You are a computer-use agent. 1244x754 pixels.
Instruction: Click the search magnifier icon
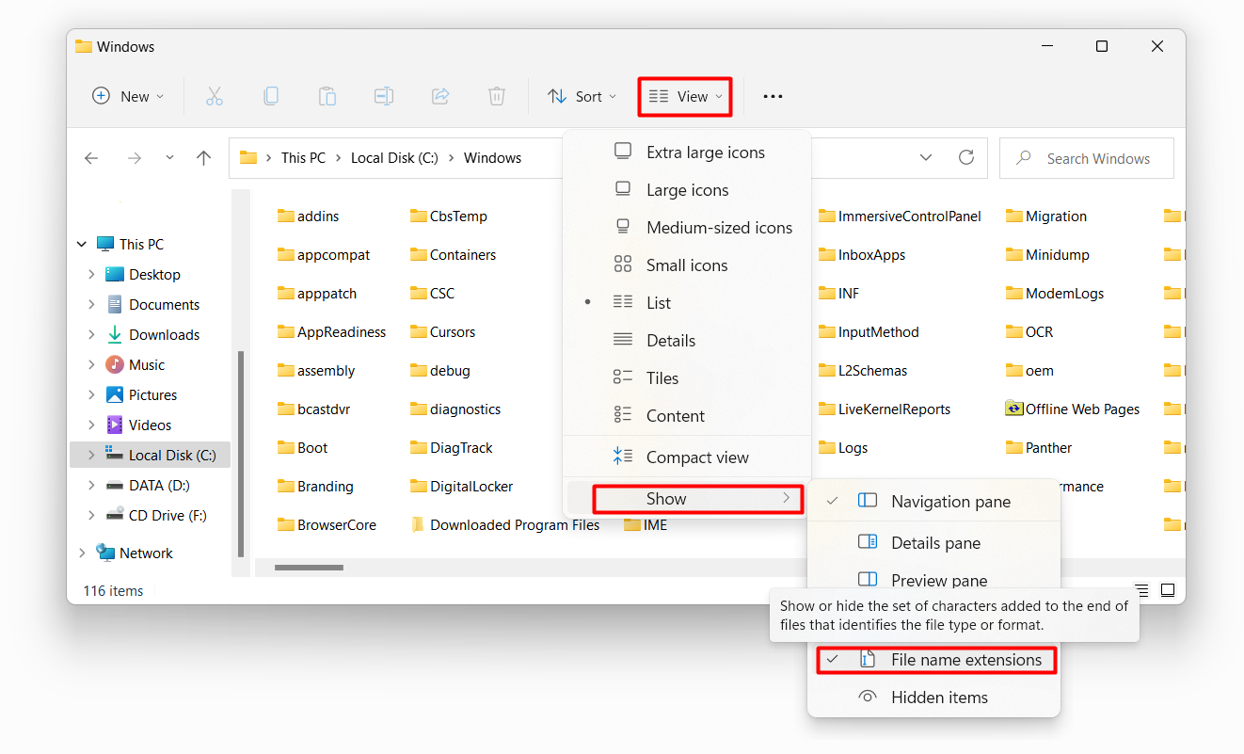[x=1024, y=158]
